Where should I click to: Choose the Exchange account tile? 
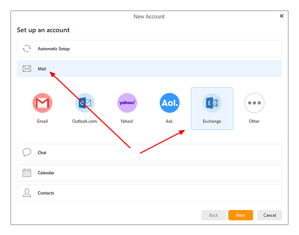click(212, 108)
